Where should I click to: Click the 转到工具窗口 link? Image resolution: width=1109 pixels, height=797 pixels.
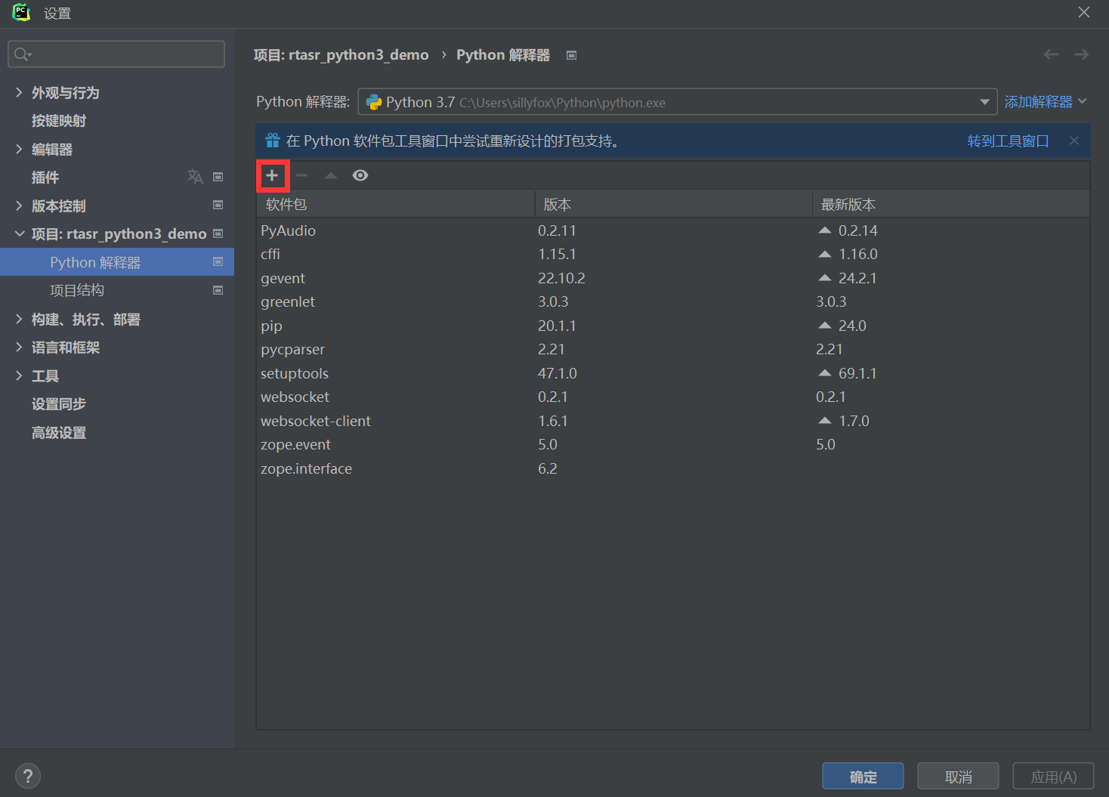pyautogui.click(x=1008, y=141)
